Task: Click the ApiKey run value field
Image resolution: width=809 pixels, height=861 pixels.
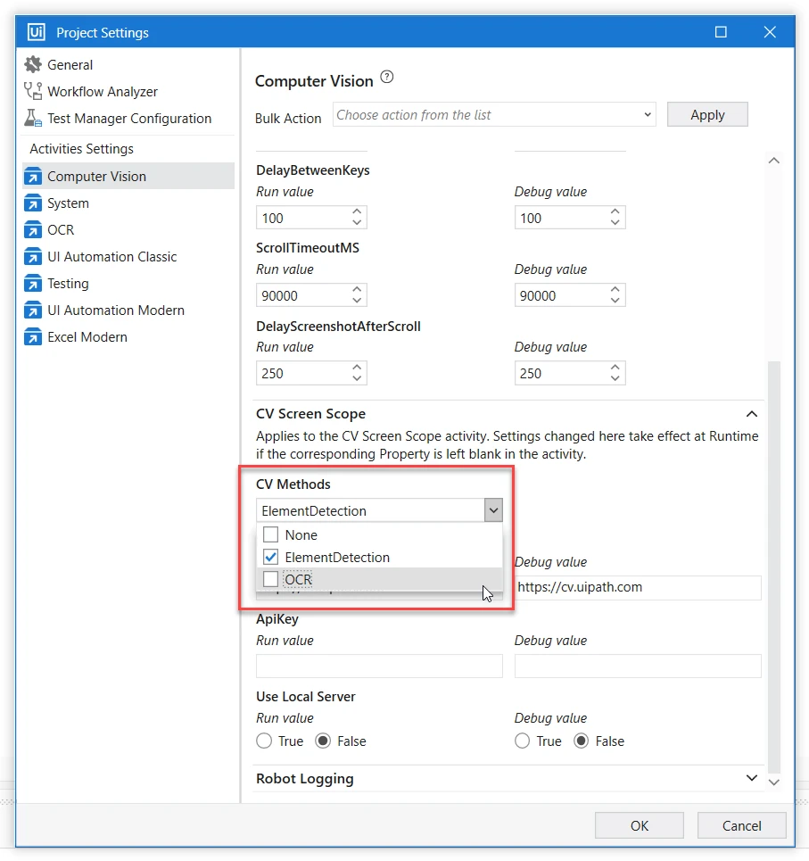Action: 379,666
